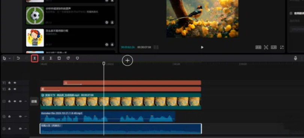Click the preview zoom focus icon
This screenshot has width=304, height=138.
tap(266, 47)
